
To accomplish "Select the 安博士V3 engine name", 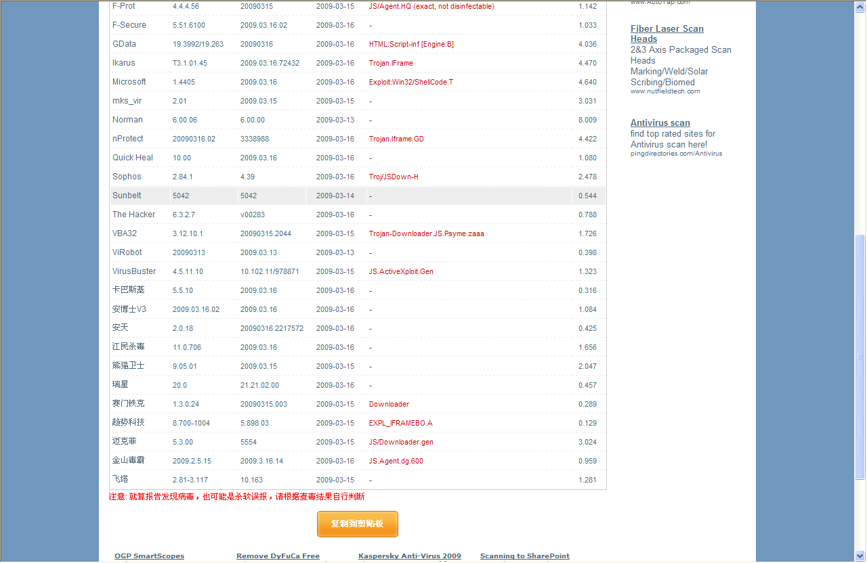I will click(129, 309).
